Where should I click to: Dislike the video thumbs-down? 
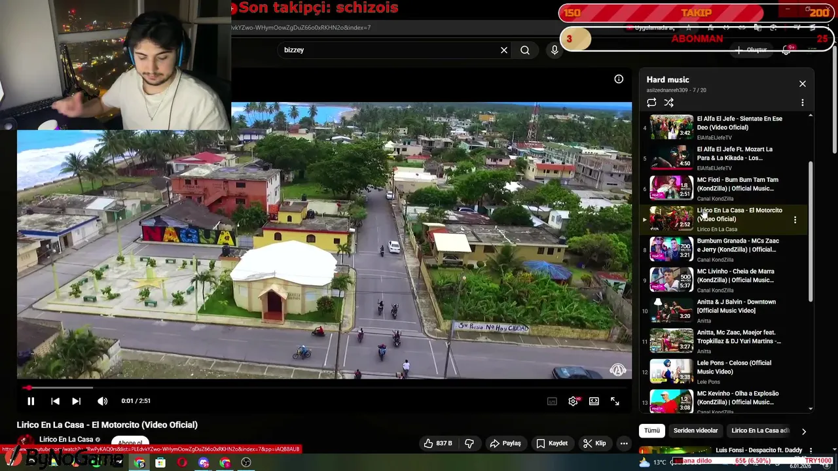click(469, 444)
